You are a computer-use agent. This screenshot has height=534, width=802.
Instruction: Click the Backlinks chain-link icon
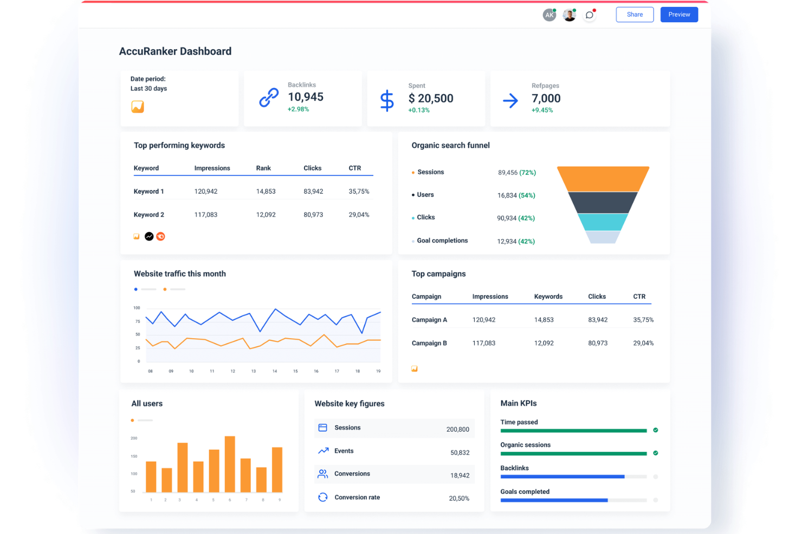coord(268,98)
